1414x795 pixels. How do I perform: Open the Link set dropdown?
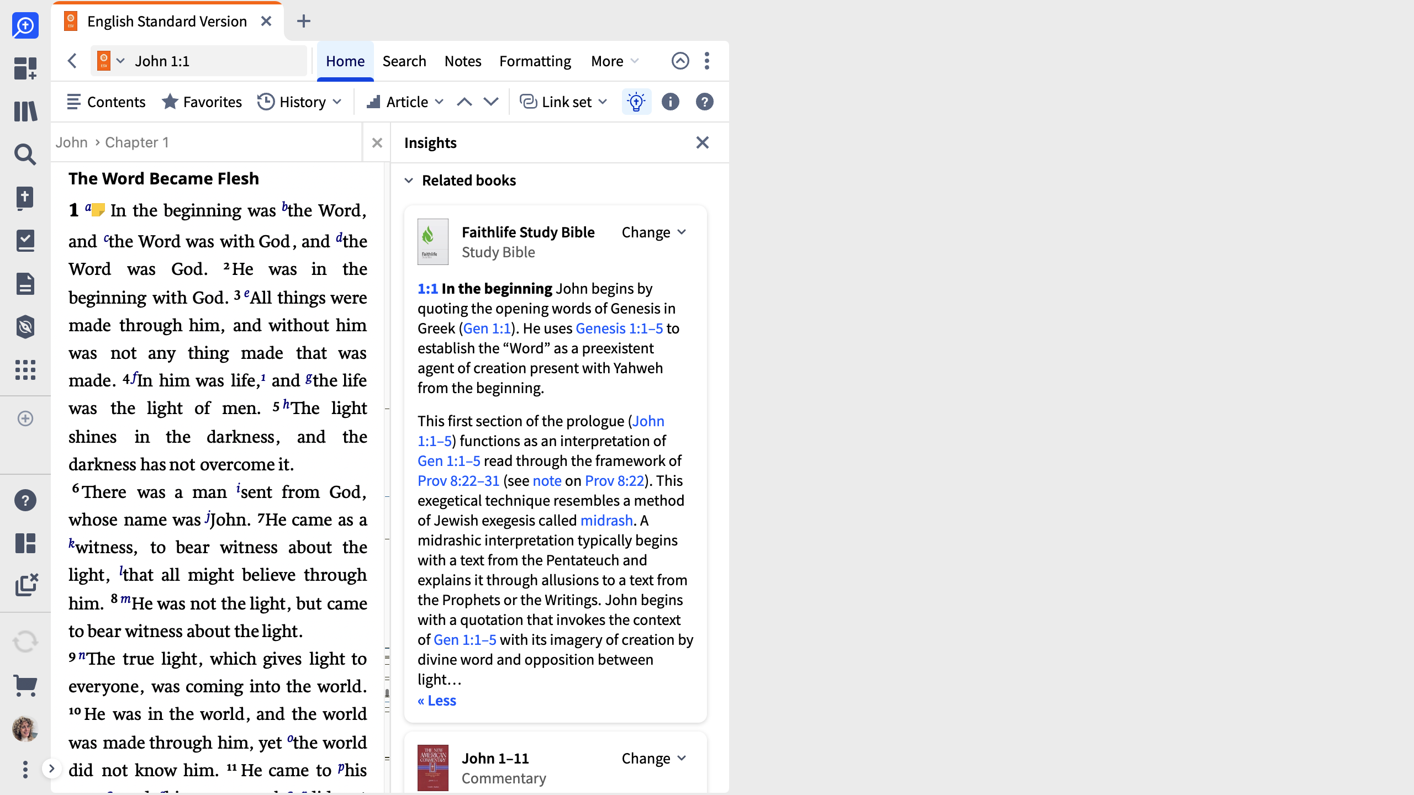[x=564, y=102]
